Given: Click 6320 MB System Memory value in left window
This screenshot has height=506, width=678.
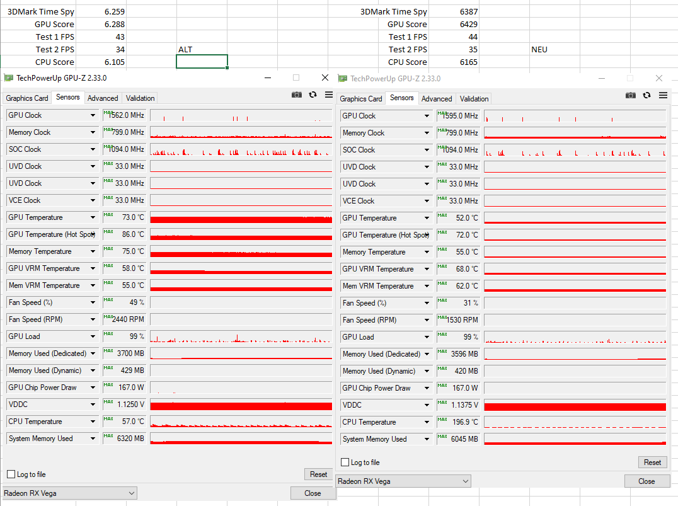Looking at the screenshot, I should [125, 438].
